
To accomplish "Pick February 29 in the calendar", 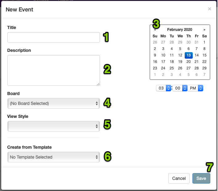I will click(x=204, y=68).
